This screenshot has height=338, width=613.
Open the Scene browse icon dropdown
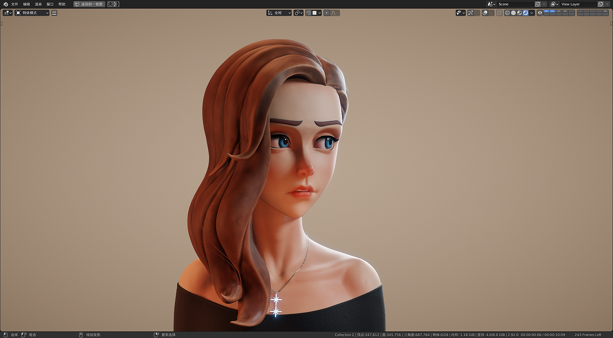[x=491, y=4]
